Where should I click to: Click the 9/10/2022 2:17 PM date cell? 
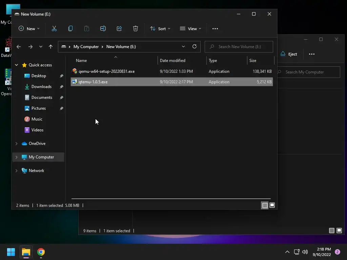pyautogui.click(x=176, y=82)
